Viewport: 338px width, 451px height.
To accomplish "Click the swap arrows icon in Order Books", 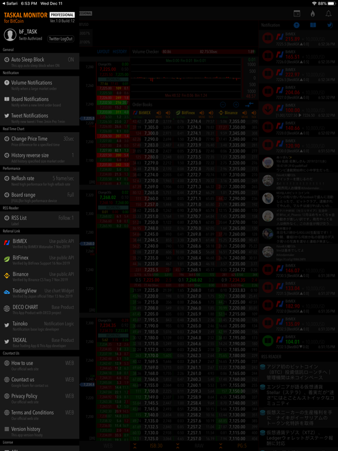I will (x=249, y=105).
